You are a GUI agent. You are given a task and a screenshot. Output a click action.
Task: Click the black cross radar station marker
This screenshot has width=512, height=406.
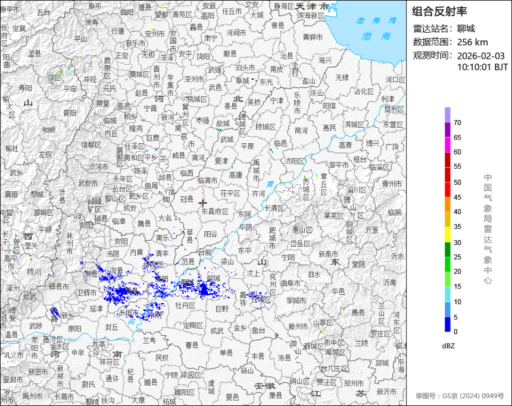pyautogui.click(x=203, y=203)
